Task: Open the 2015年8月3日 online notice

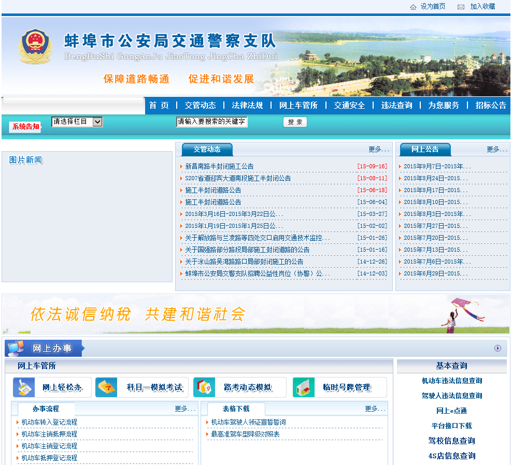Action: [x=437, y=214]
